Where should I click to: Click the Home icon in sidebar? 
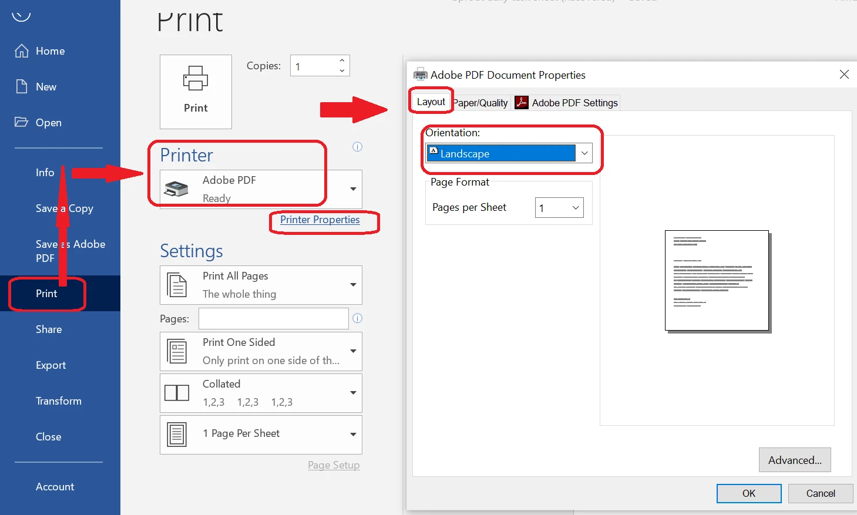point(21,51)
